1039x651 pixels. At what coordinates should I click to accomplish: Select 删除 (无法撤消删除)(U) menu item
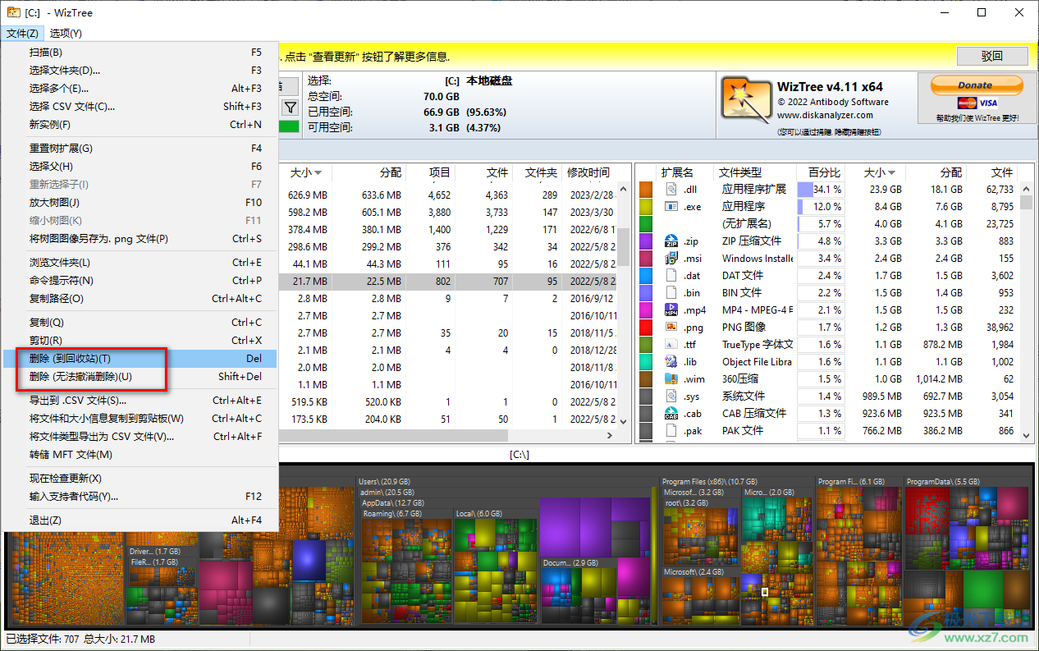click(x=140, y=376)
